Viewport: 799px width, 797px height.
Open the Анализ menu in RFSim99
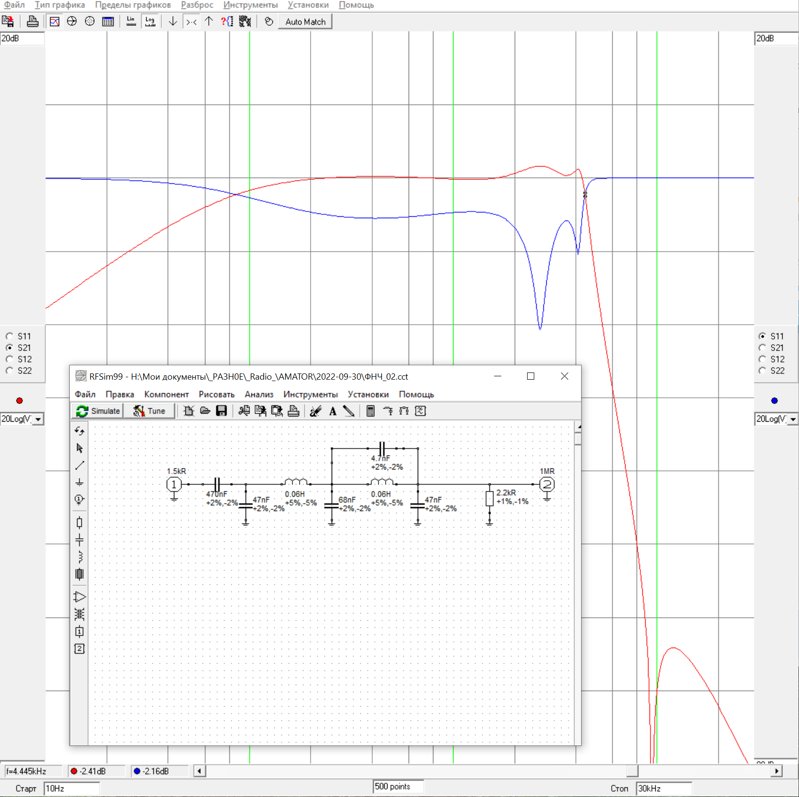tap(259, 394)
